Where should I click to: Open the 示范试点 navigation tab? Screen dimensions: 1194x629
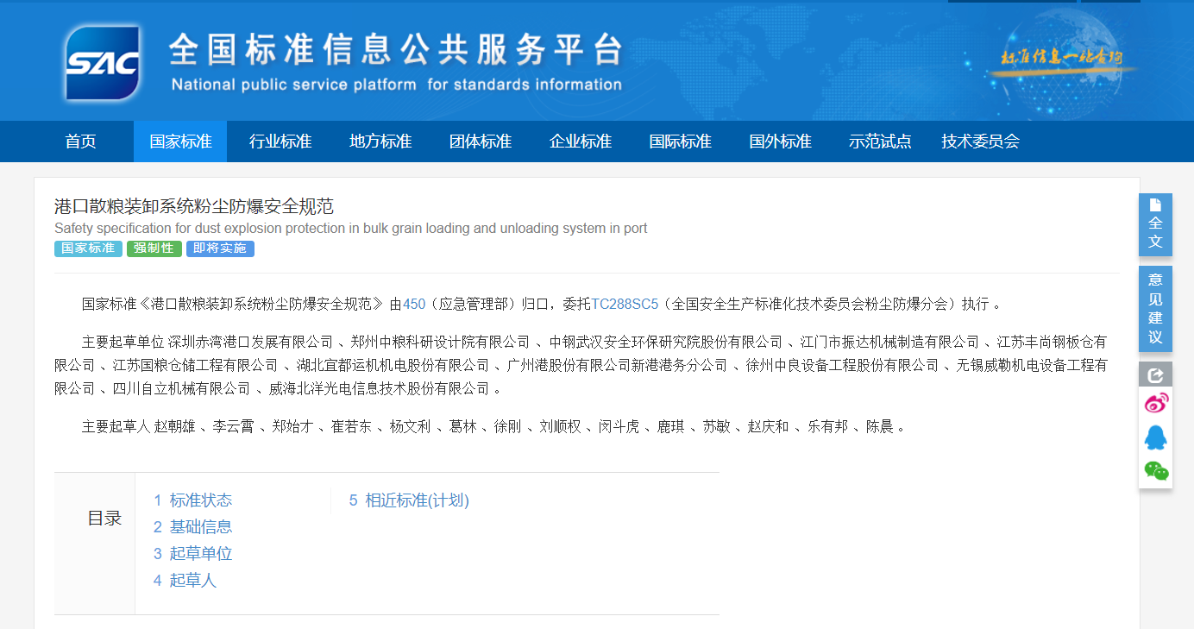pos(880,142)
